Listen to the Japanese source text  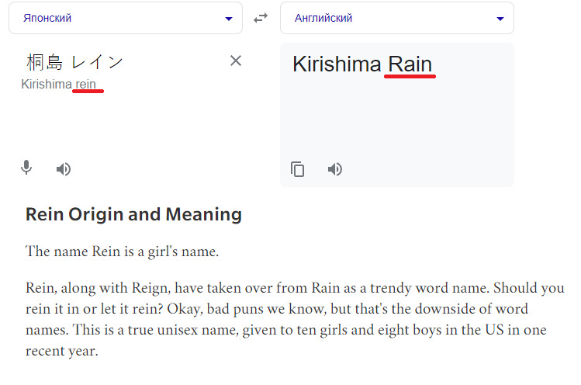click(64, 169)
